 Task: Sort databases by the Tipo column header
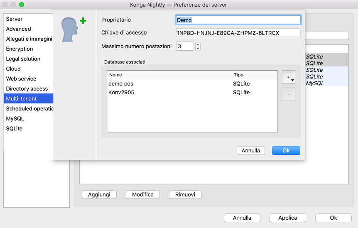254,75
